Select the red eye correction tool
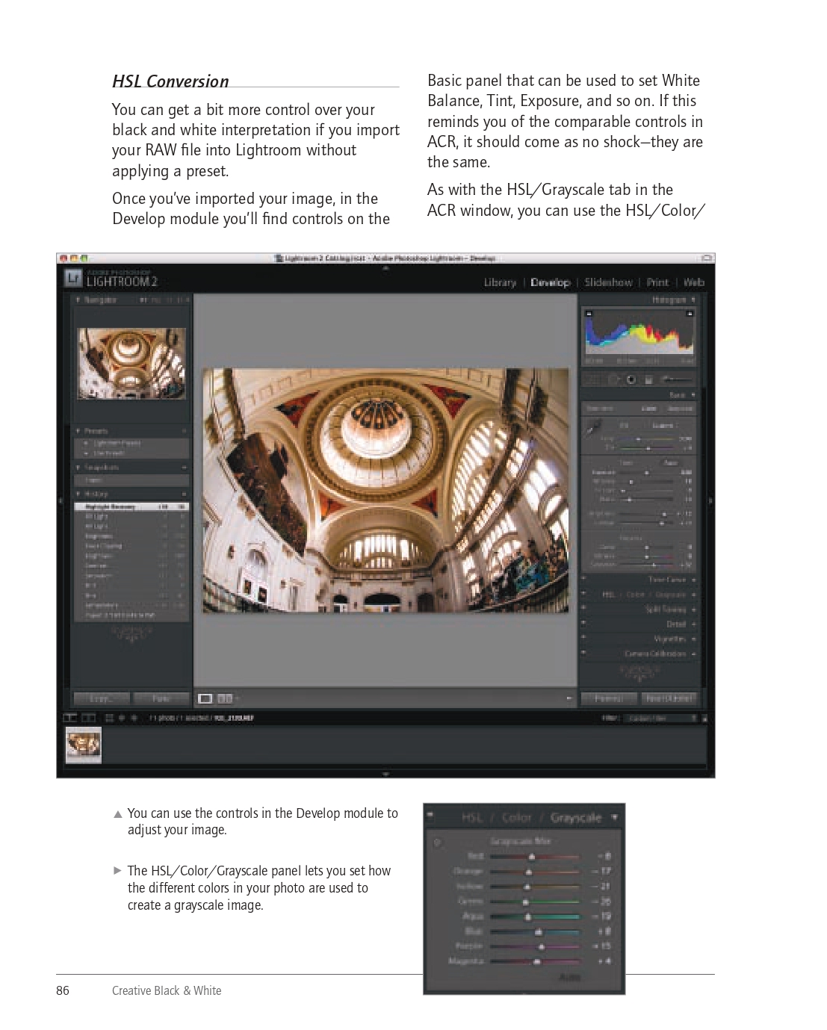 [631, 379]
